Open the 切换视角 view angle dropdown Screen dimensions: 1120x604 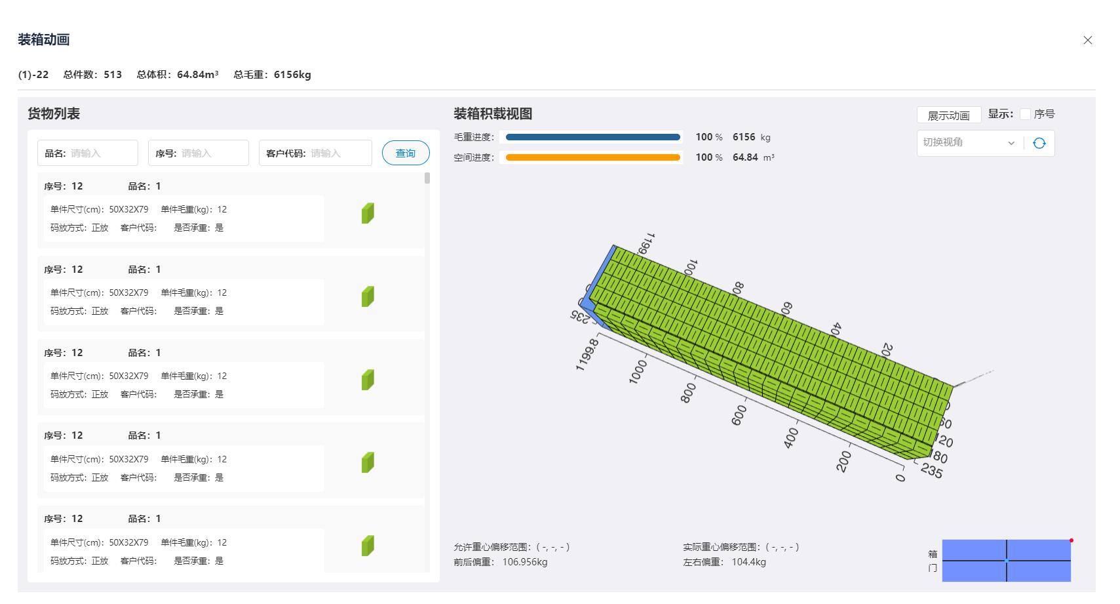pos(963,142)
